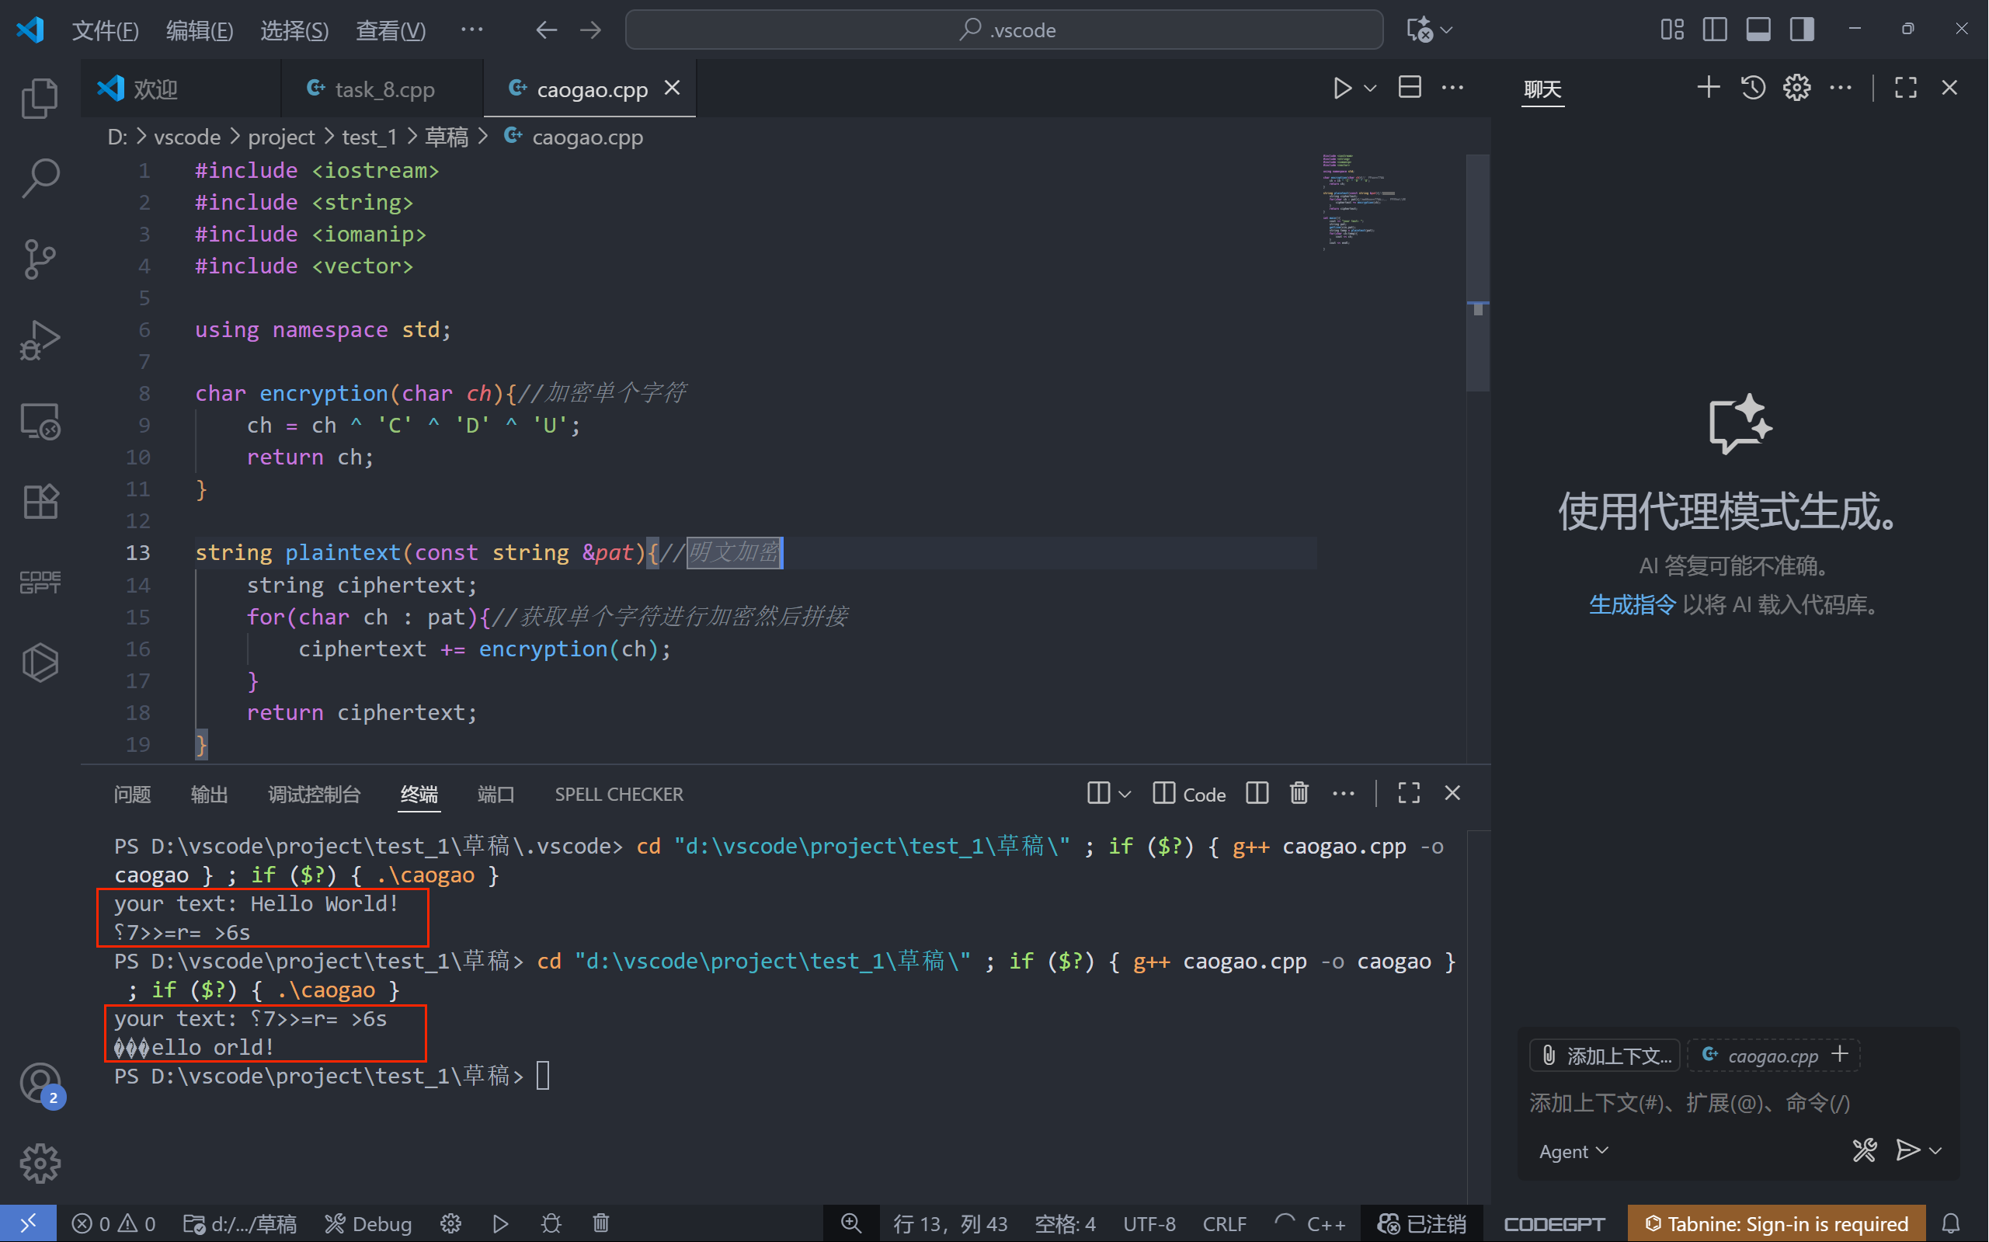Open the Explorer view in activity bar
Image resolution: width=1989 pixels, height=1242 pixels.
(x=40, y=98)
